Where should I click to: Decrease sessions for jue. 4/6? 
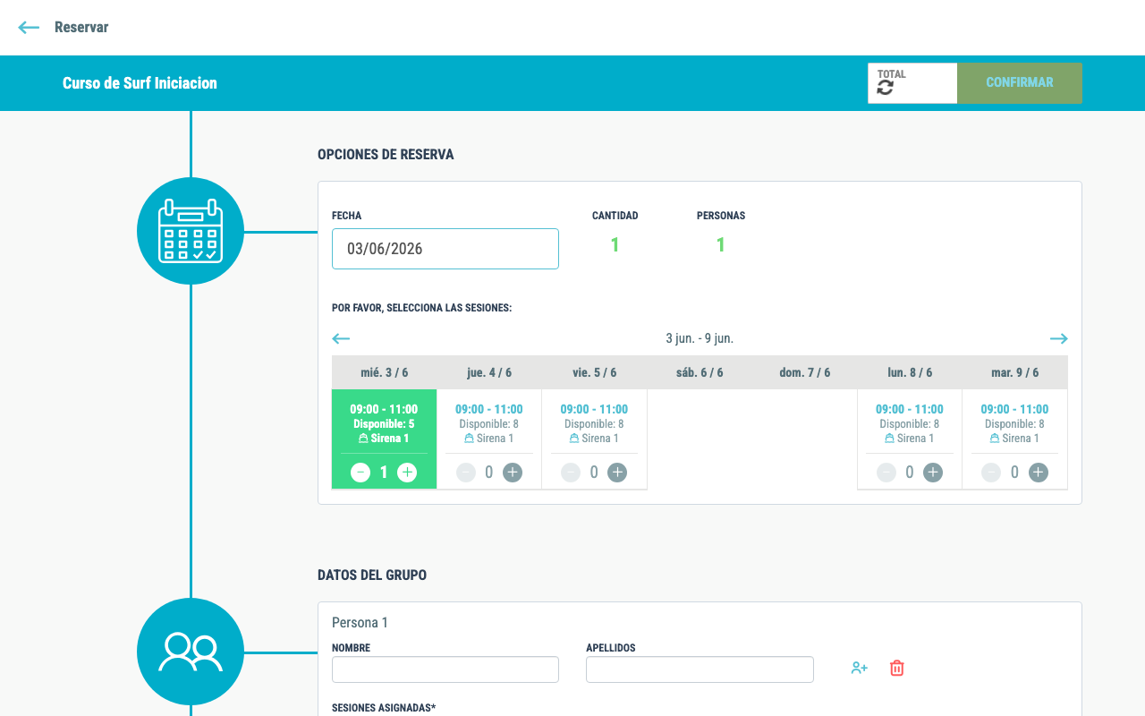coord(466,473)
